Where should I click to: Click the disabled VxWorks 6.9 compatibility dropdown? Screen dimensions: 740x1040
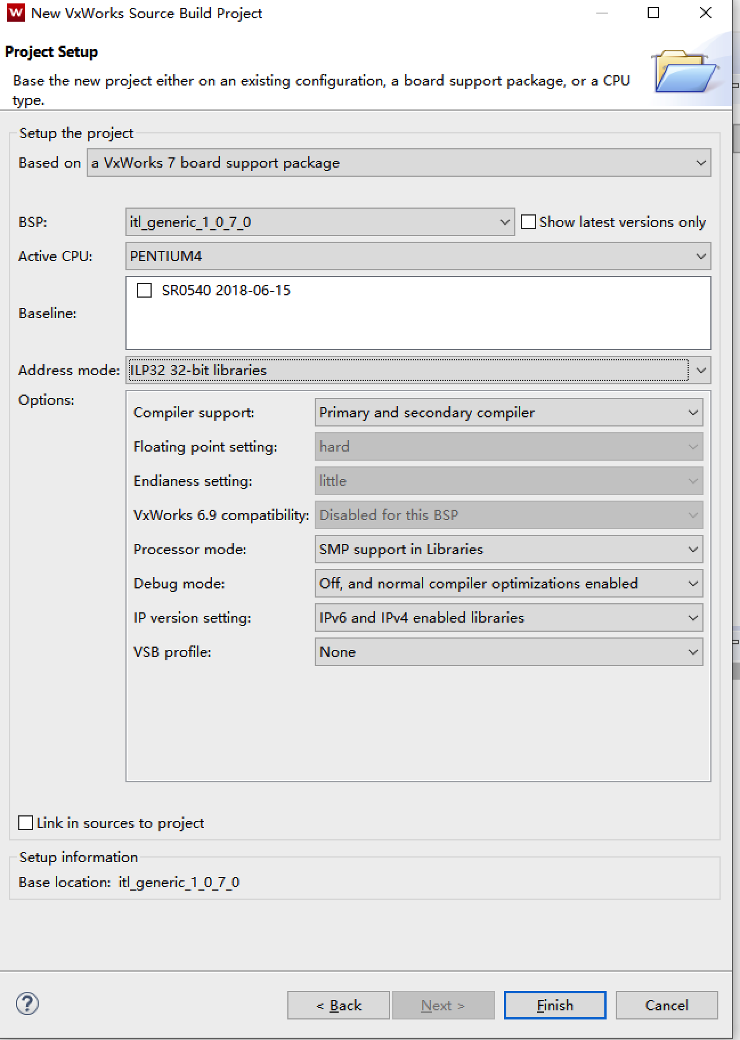pyautogui.click(x=509, y=515)
